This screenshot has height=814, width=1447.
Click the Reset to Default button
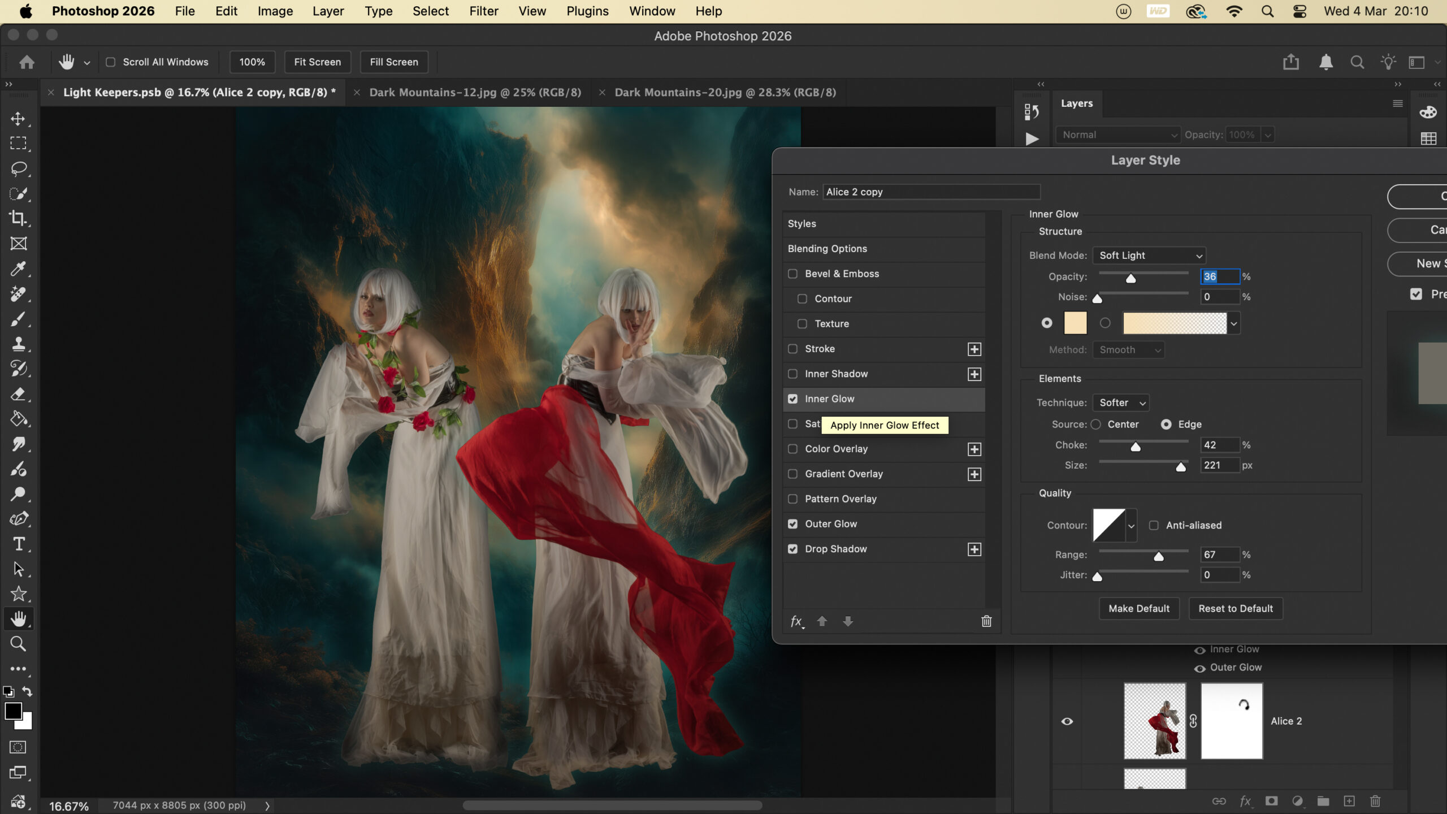pos(1235,609)
